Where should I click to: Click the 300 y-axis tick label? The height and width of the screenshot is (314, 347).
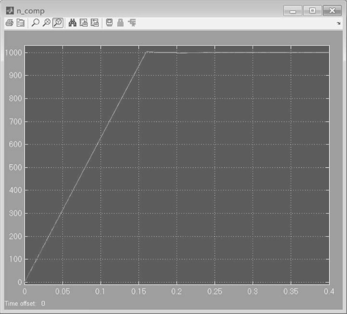pos(15,213)
